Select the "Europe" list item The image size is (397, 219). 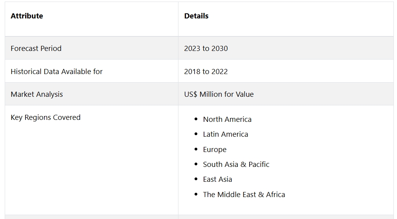215,150
